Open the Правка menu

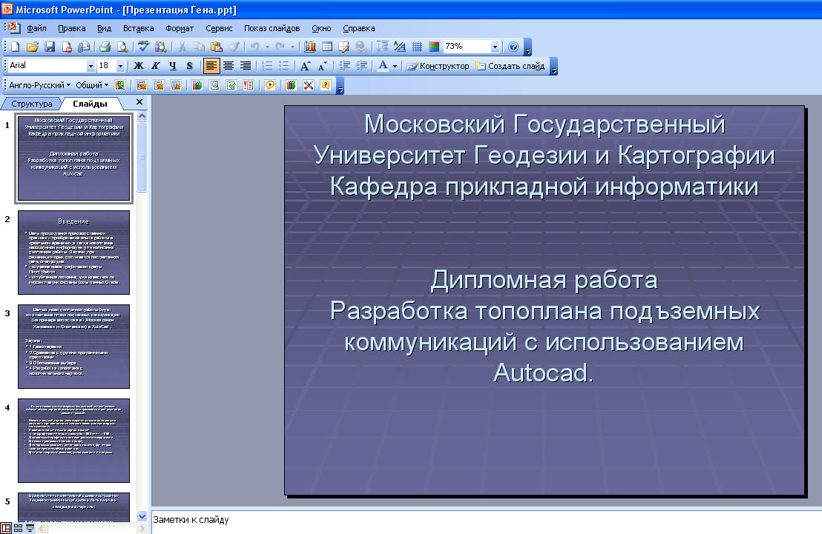(72, 28)
